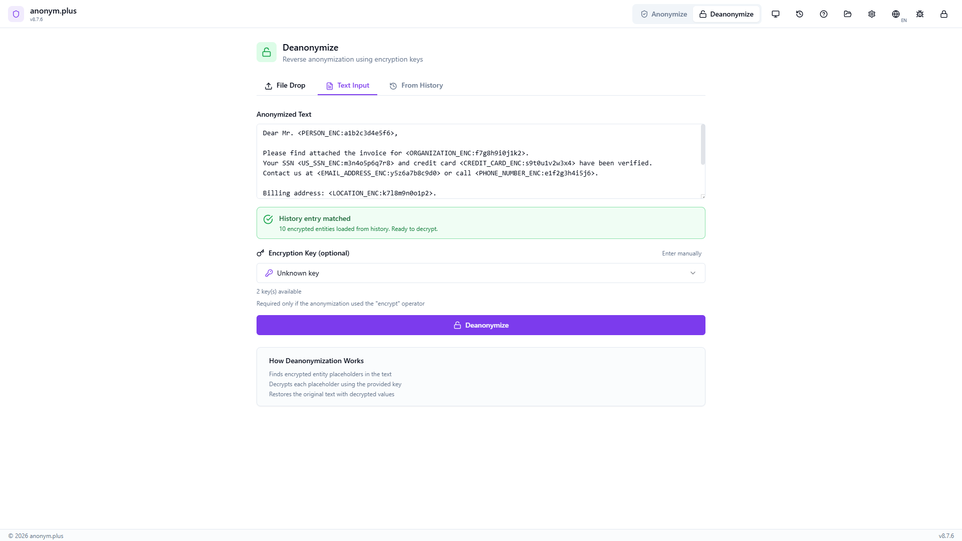This screenshot has height=541, width=962.
Task: Toggle Enter manually for encryption key
Action: (681, 253)
